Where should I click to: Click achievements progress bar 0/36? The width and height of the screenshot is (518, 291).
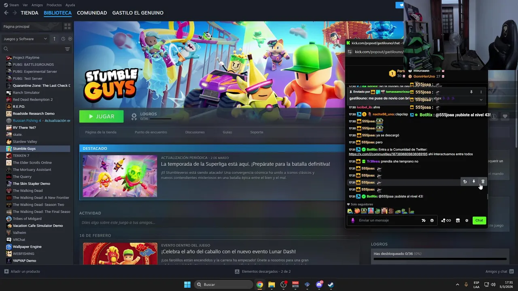[440, 259]
